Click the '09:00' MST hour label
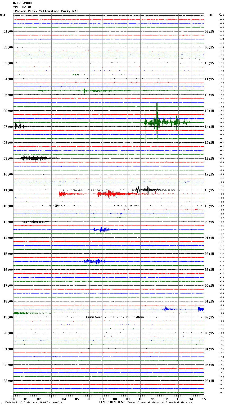This screenshot has height=406, width=225. (8, 159)
